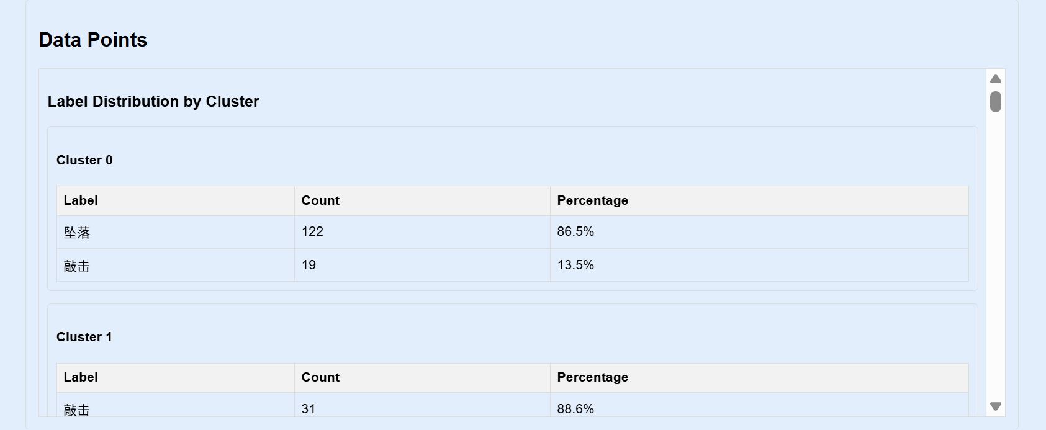Click the Label Distribution by Cluster heading
The height and width of the screenshot is (430, 1046).
coord(153,101)
